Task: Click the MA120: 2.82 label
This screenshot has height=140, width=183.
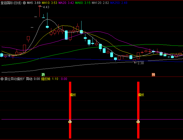Action: tap(100, 3)
